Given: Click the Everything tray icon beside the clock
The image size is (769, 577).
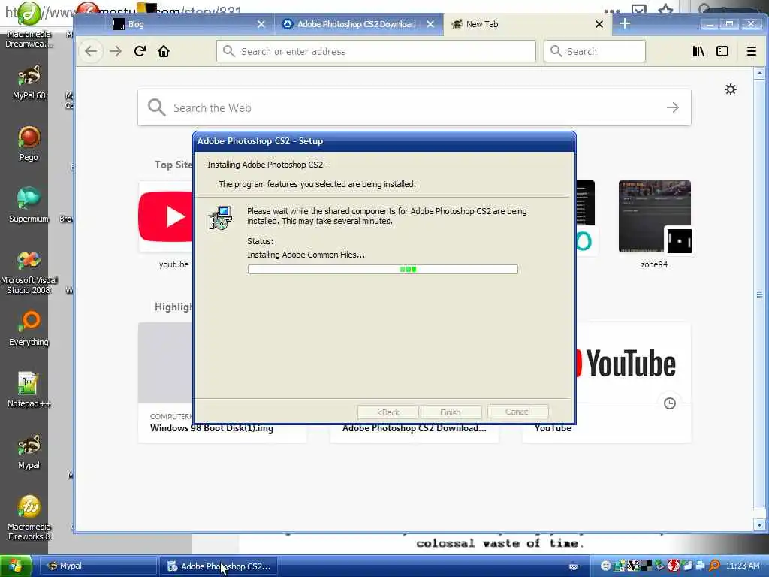Looking at the screenshot, I should tap(715, 566).
